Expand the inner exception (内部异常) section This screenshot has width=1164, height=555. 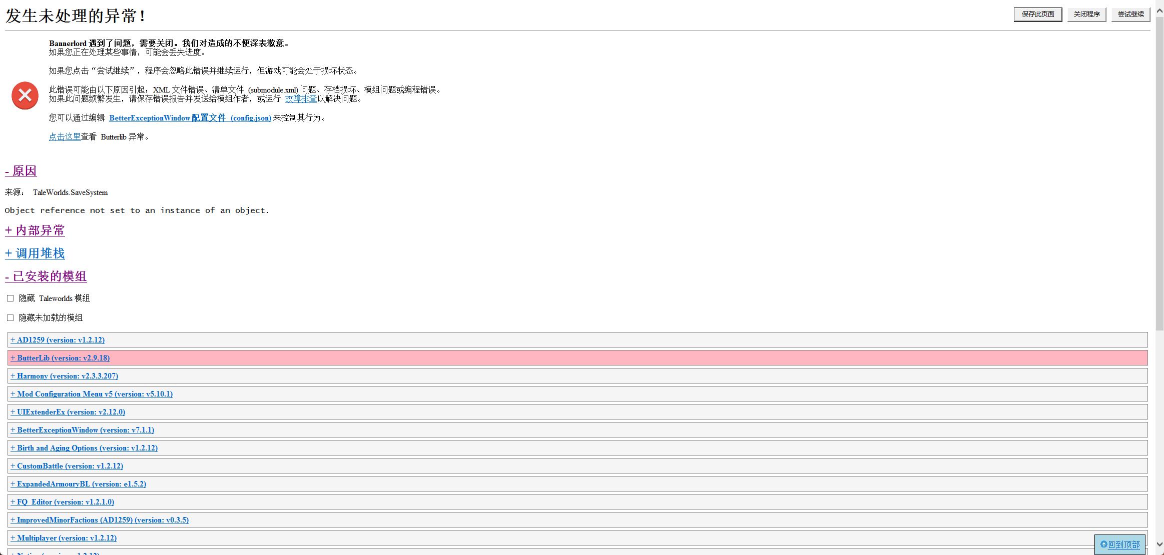click(x=35, y=230)
